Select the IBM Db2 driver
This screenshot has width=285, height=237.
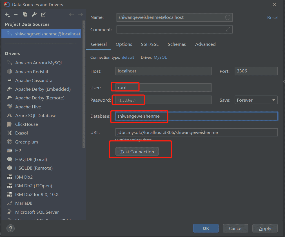point(24,177)
